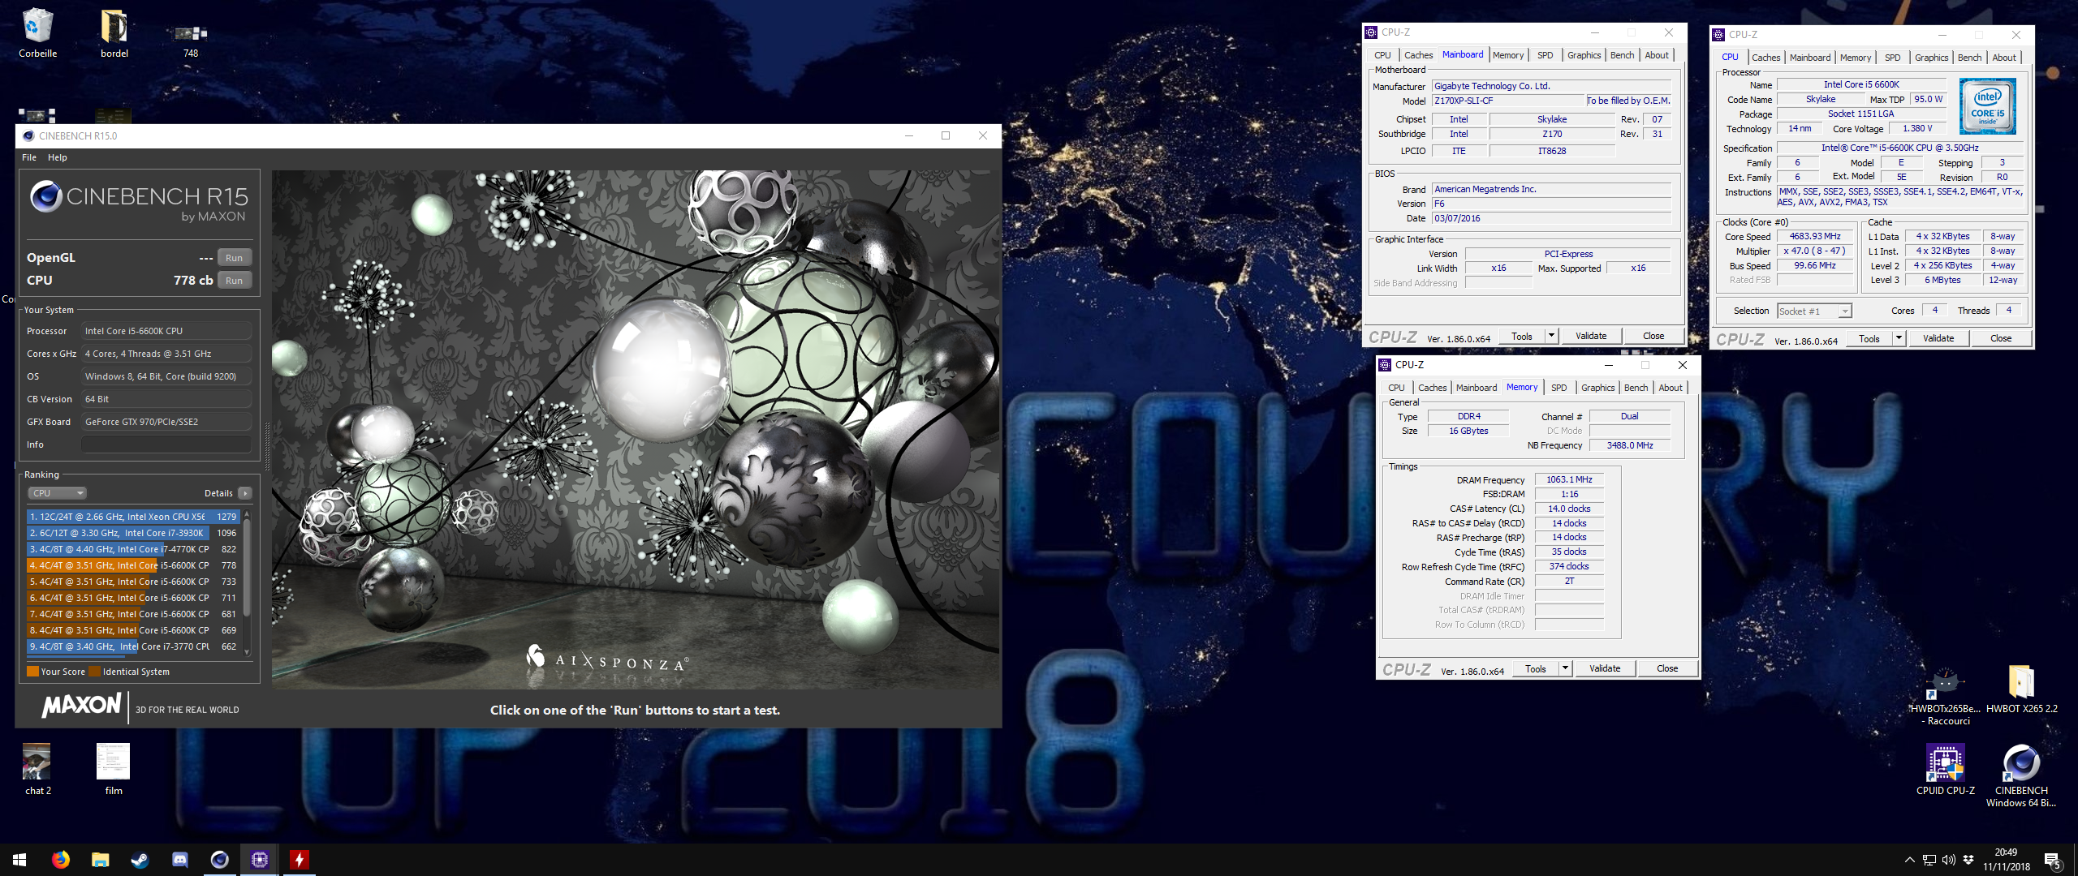This screenshot has height=876, width=2078.
Task: Open the notification center icon
Action: [2052, 860]
